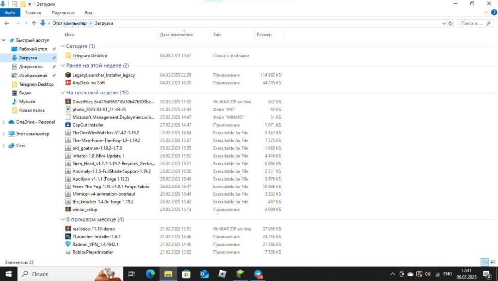Screen dimensions: 498x281
Task: Select the RobloxPlayerInstaller icon
Action: pyautogui.click(x=68, y=252)
